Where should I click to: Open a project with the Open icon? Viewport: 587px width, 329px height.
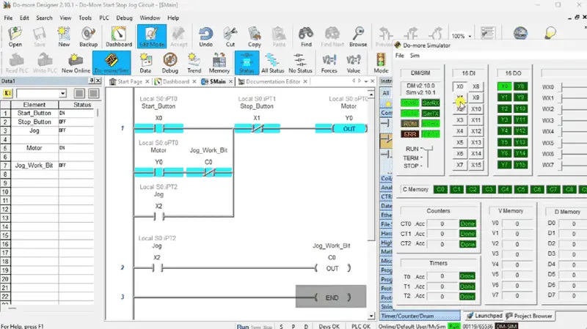point(15,37)
